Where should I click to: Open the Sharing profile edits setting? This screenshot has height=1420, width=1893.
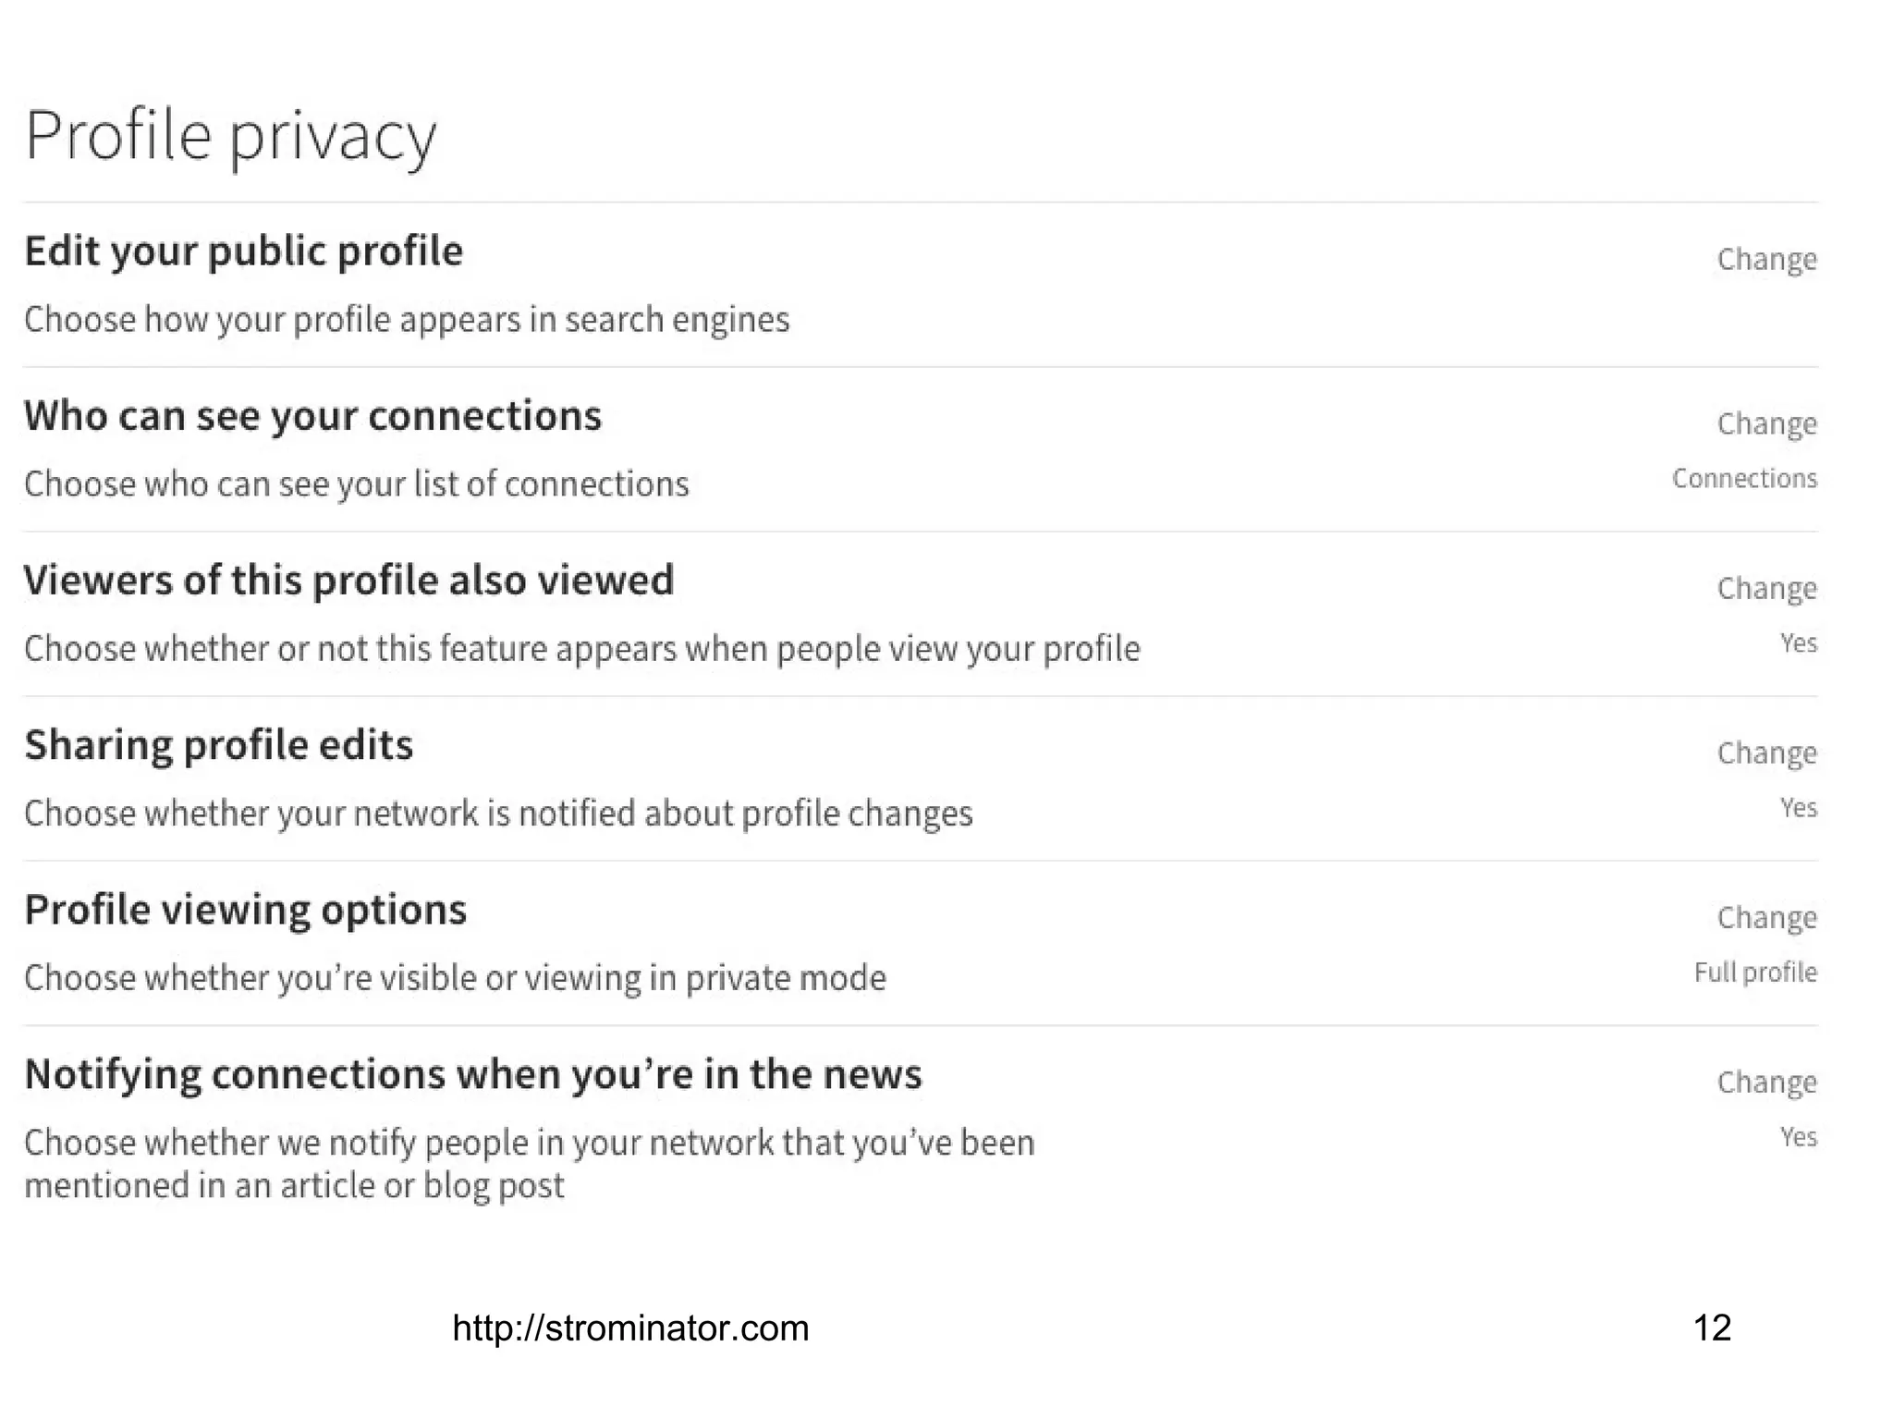[218, 745]
